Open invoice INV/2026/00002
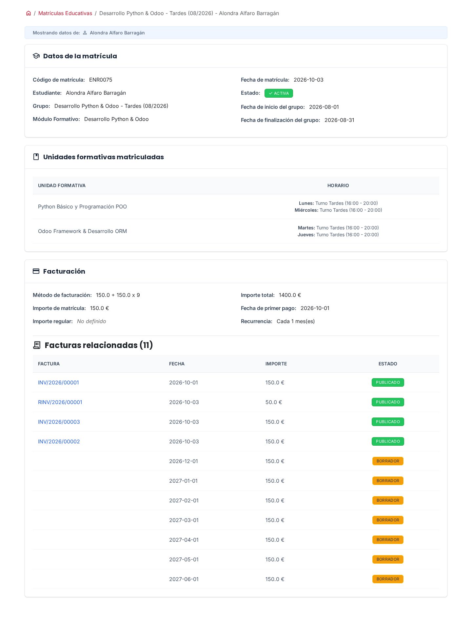The height and width of the screenshot is (621, 472). coord(59,441)
